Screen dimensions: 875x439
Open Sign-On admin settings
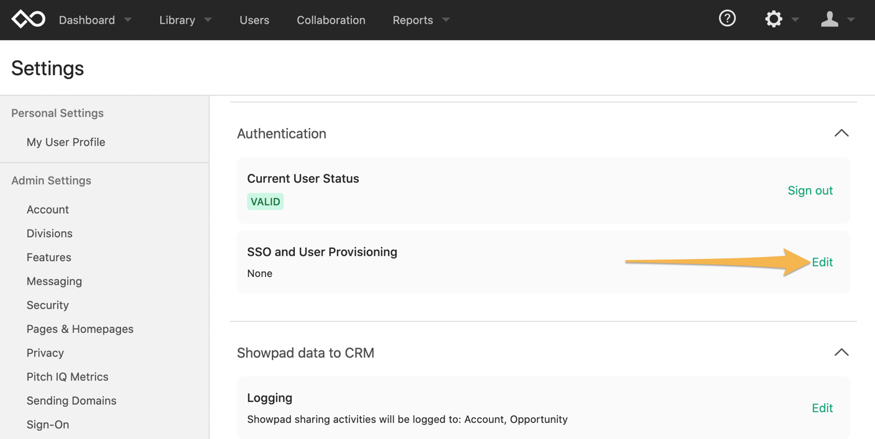click(x=48, y=425)
